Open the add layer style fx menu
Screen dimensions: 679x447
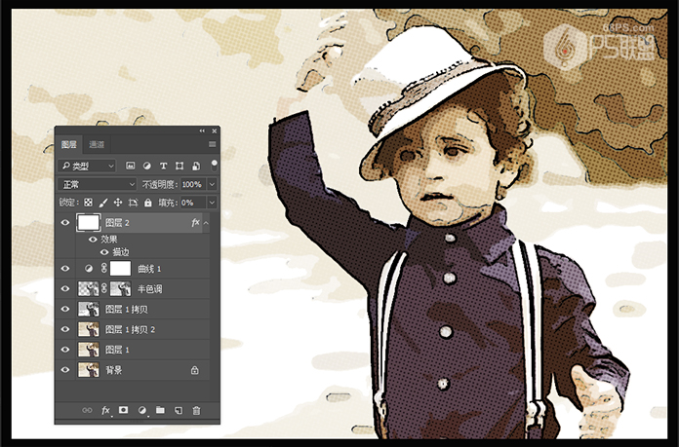105,410
